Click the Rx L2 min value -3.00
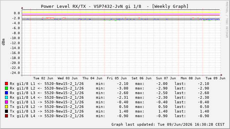Image resolution: width=230 pixels, height=129 pixels. tap(123, 88)
